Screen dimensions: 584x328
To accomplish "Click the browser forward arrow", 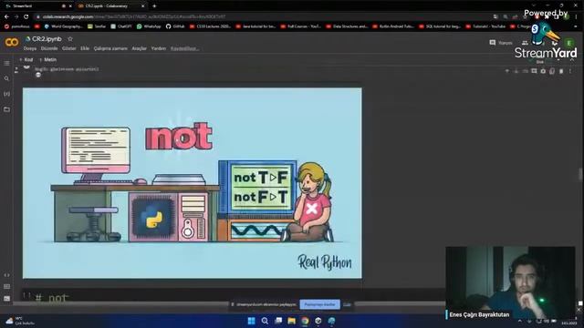I will tap(16, 16).
